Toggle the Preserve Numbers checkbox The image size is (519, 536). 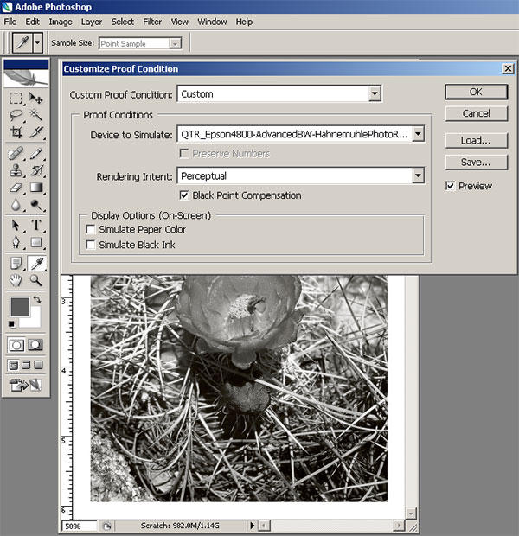tap(184, 154)
